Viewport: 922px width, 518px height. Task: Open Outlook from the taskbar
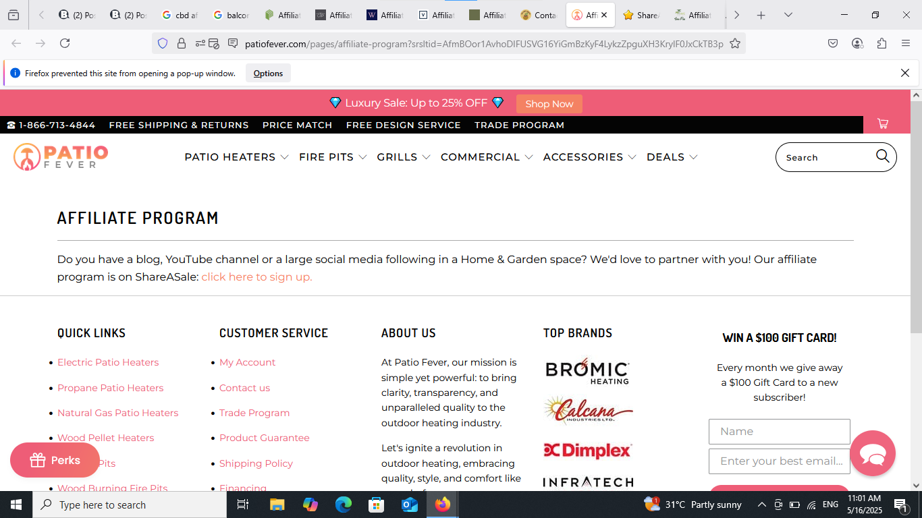coord(410,505)
